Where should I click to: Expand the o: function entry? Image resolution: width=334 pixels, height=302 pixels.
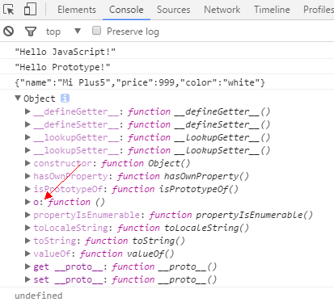tap(27, 202)
